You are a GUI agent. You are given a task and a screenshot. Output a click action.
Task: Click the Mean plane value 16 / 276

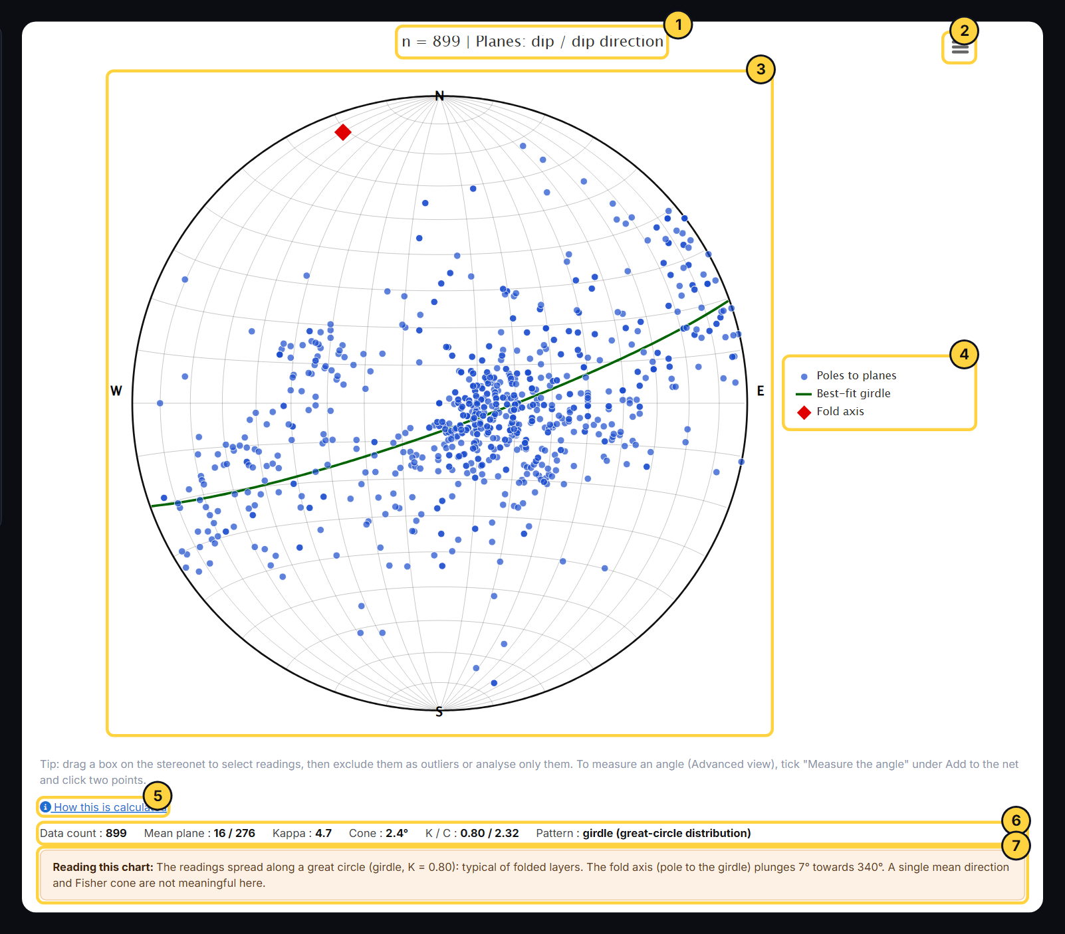pyautogui.click(x=234, y=833)
